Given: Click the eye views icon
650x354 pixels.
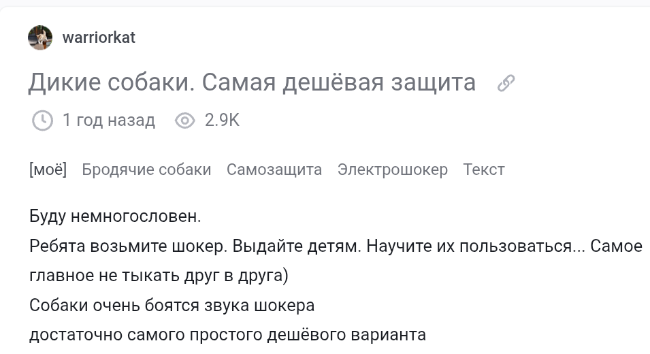Looking at the screenshot, I should [x=185, y=120].
